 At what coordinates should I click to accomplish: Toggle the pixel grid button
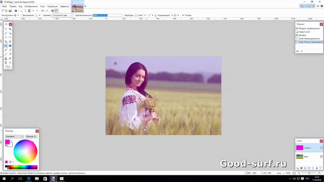52,11
